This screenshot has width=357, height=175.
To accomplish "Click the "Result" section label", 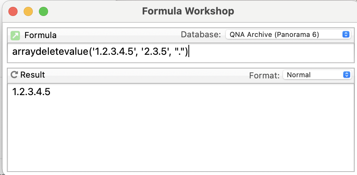I will (x=32, y=75).
